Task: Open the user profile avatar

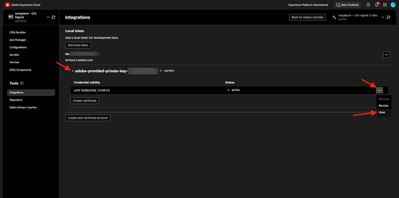Action: pos(393,5)
